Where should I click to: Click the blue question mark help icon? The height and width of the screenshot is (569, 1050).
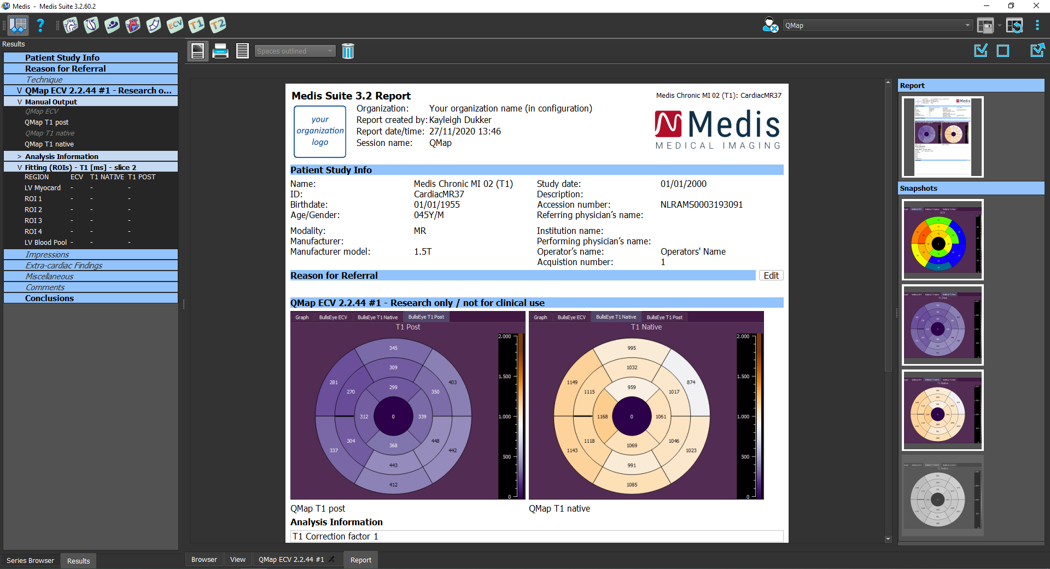(40, 25)
